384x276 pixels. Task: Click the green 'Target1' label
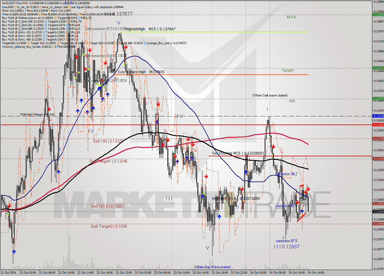(x=288, y=70)
